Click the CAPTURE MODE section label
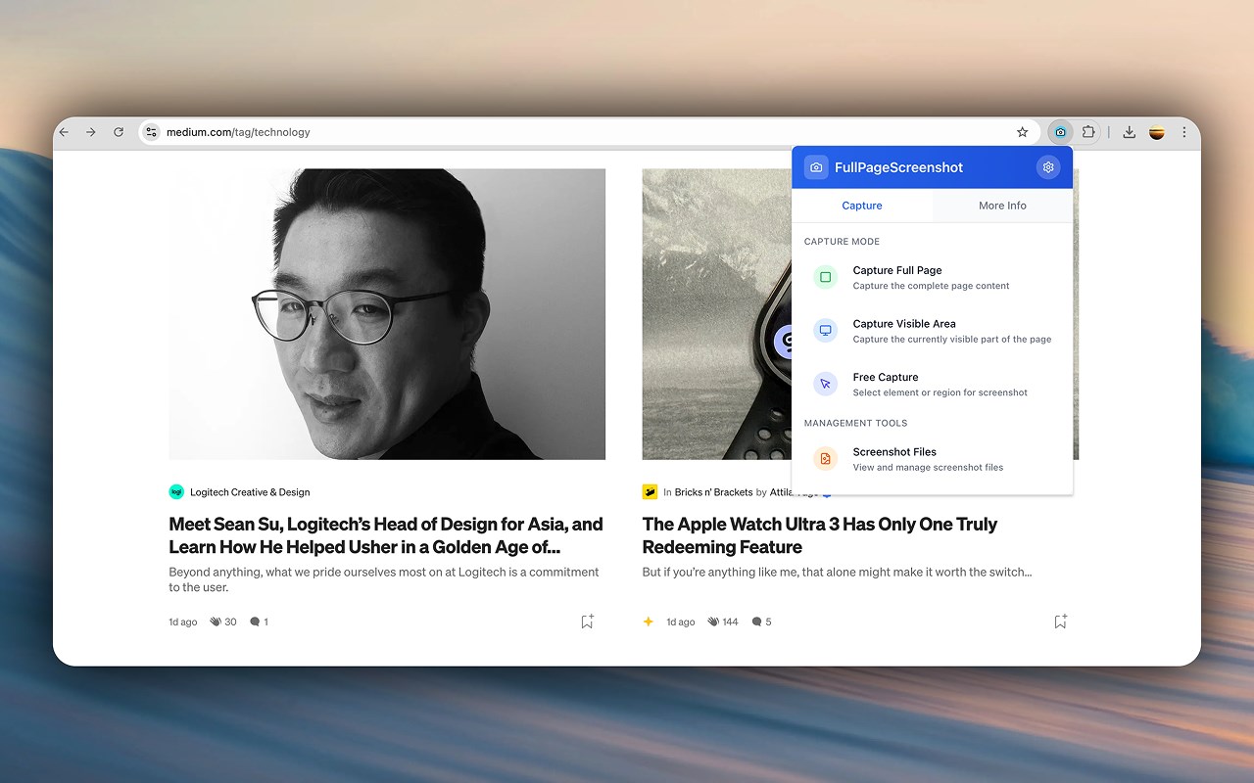Image resolution: width=1254 pixels, height=783 pixels. [842, 242]
